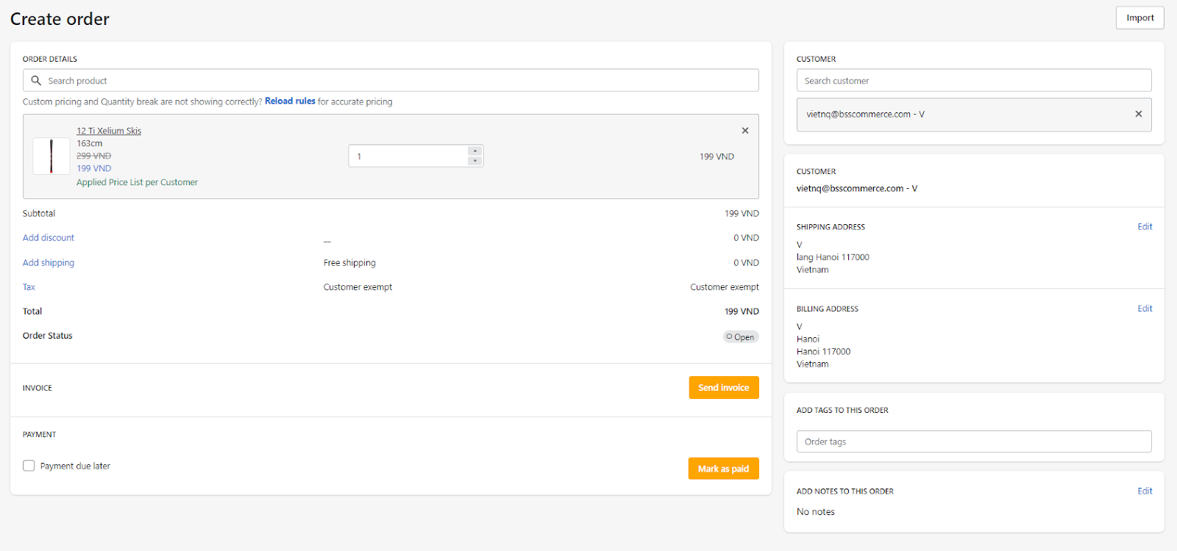Edit the shipping address
1177x551 pixels.
click(x=1145, y=227)
